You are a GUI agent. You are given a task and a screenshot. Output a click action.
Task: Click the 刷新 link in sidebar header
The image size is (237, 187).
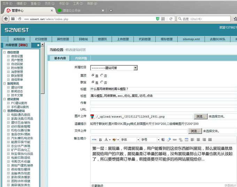(x=23, y=45)
